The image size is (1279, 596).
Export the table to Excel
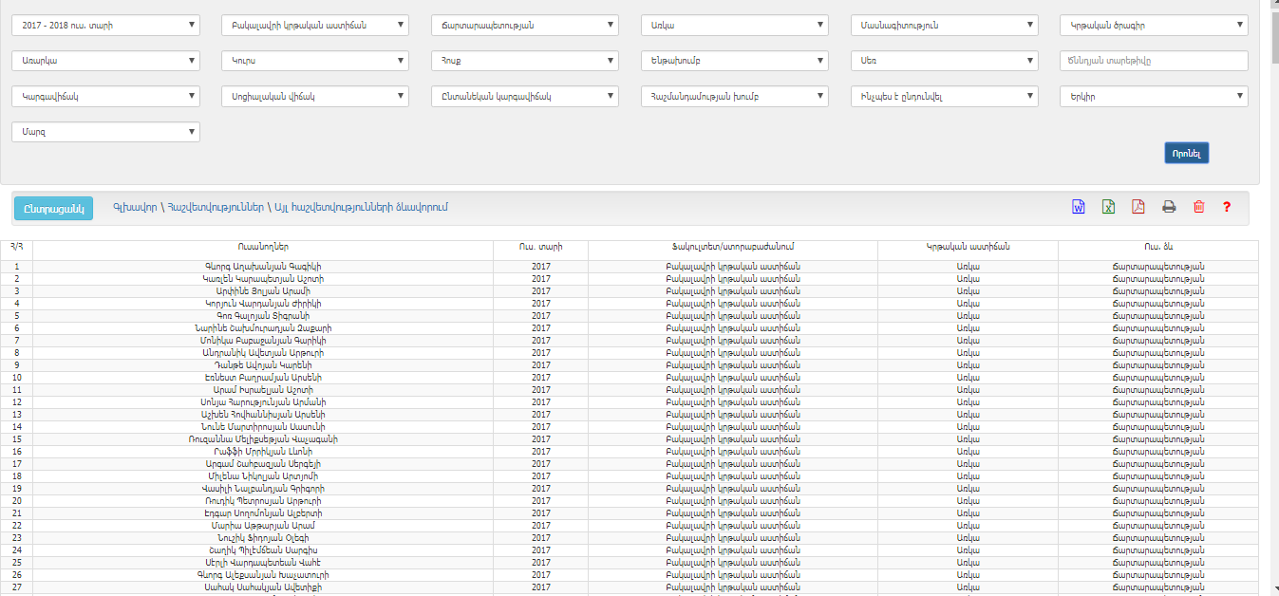click(1108, 207)
